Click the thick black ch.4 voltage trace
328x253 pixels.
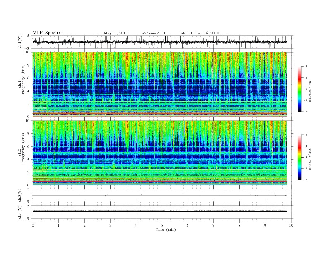159,212
